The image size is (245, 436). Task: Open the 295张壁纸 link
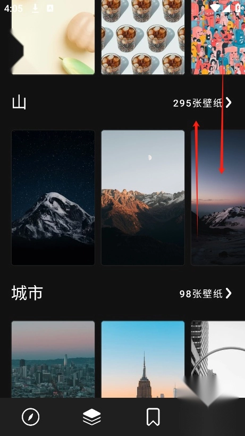(x=198, y=103)
